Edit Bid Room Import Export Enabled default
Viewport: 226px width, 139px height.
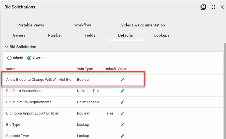coord(122,113)
